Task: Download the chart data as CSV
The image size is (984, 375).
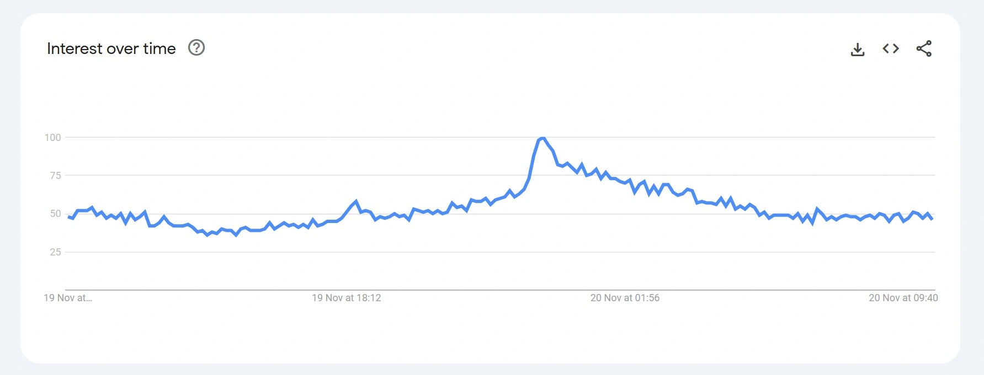Action: [857, 49]
